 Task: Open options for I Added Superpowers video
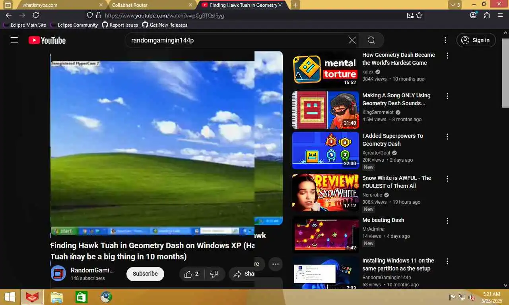[x=447, y=137]
